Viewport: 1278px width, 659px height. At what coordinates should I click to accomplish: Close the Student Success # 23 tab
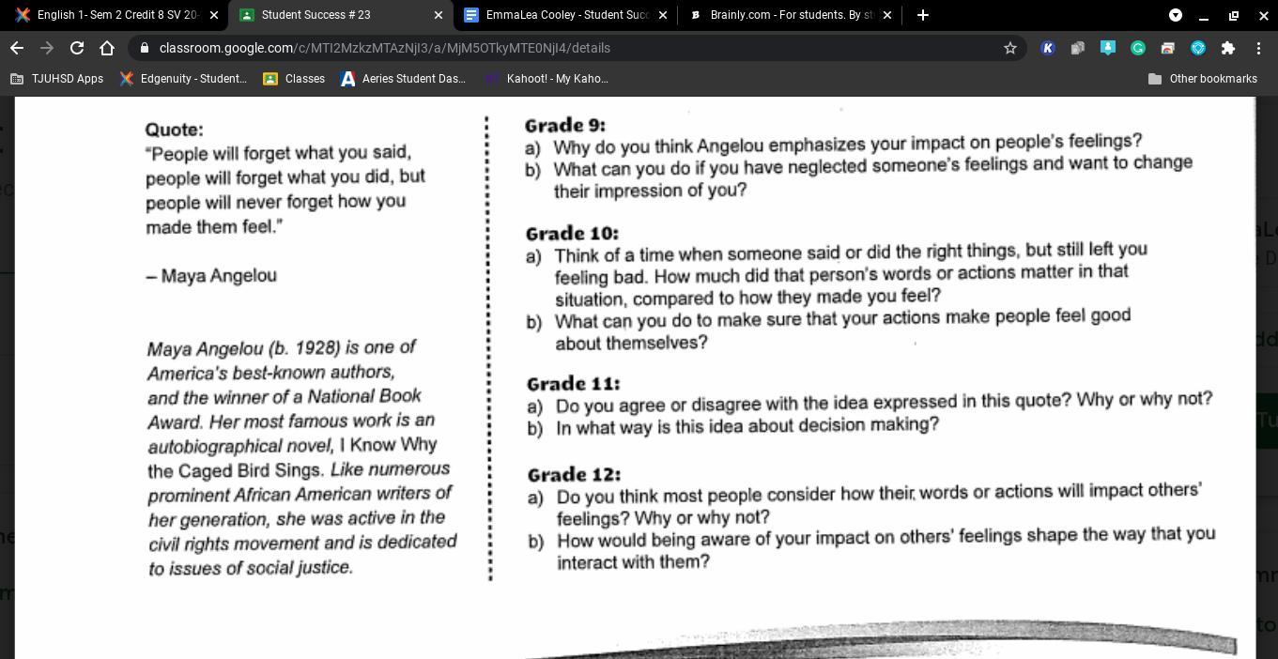(438, 15)
